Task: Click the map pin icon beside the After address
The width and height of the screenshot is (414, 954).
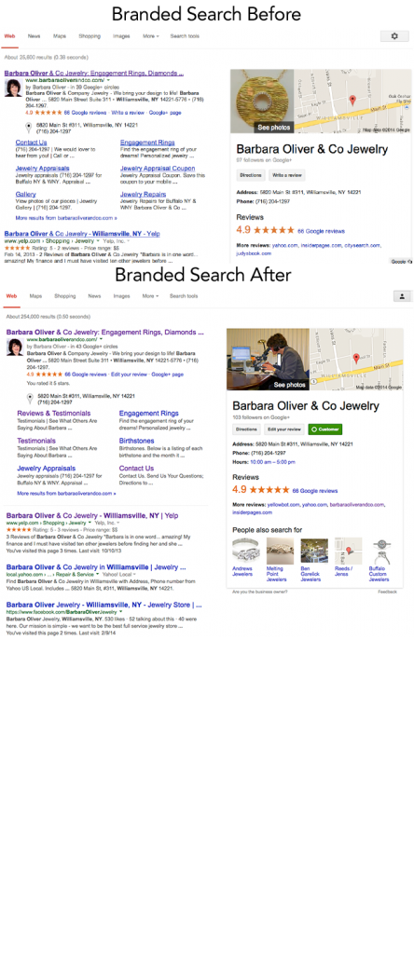Action: click(30, 399)
